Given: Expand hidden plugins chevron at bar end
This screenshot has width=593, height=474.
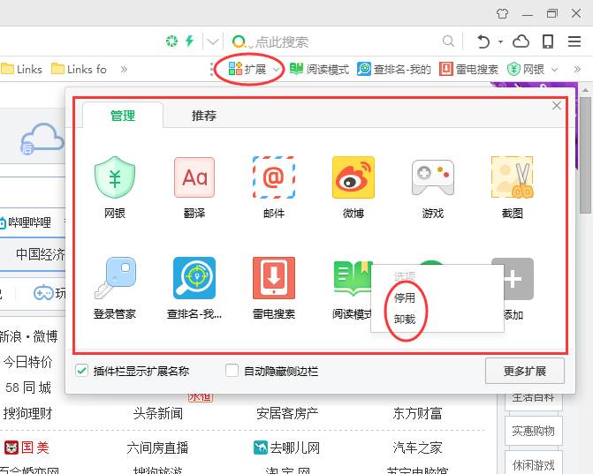Looking at the screenshot, I should click(577, 70).
